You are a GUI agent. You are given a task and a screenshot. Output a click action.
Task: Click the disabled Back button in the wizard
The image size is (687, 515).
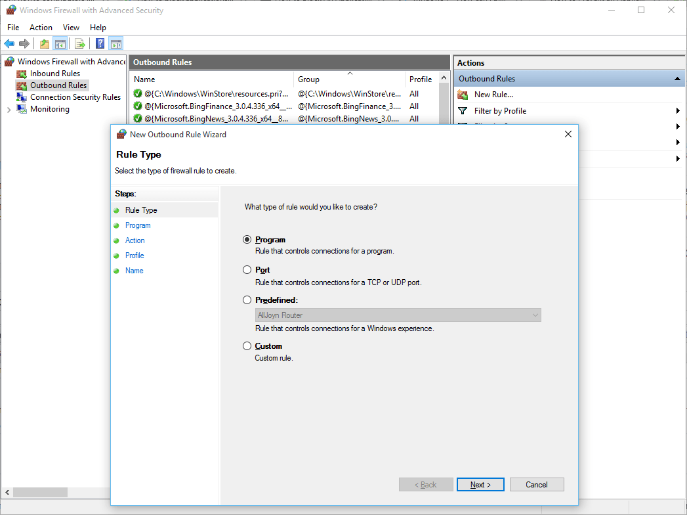(426, 485)
